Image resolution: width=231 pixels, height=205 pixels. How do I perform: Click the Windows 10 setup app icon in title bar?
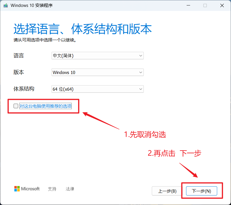coord(5,5)
